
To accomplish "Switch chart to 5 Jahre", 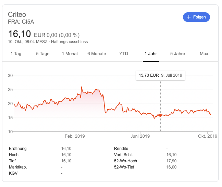I will 177,54.
